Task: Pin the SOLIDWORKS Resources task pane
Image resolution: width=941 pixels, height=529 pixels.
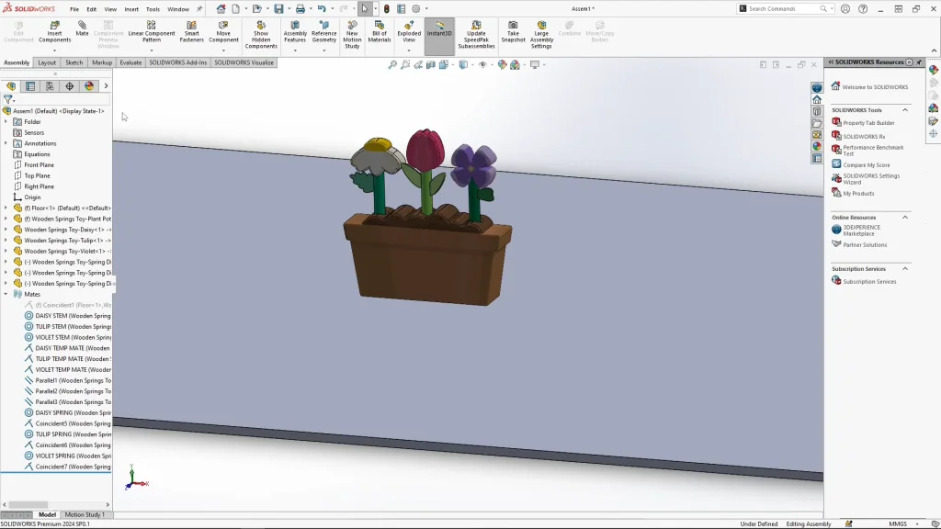Action: coord(920,62)
